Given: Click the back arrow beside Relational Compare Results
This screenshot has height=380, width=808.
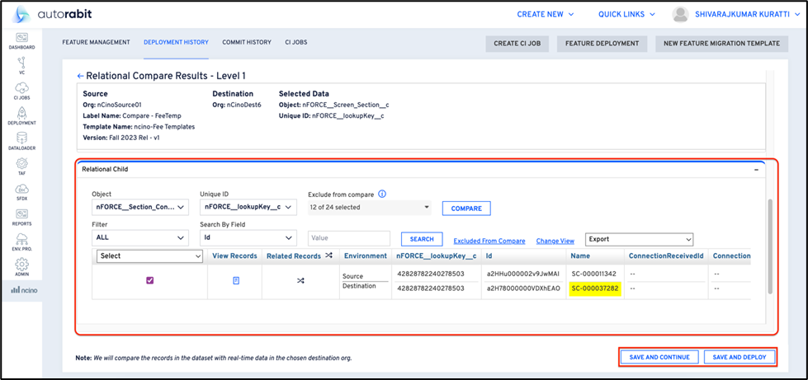Looking at the screenshot, I should [80, 75].
